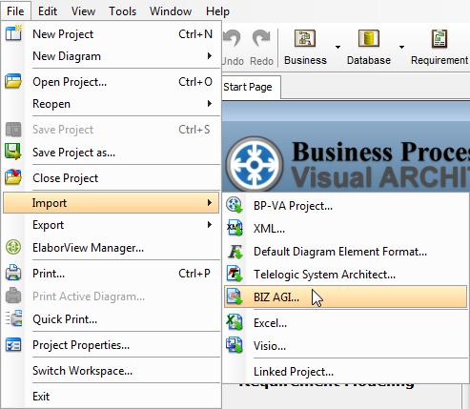470x409 pixels.
Task: Click the Business Process Visual Architect logo
Action: 255,164
